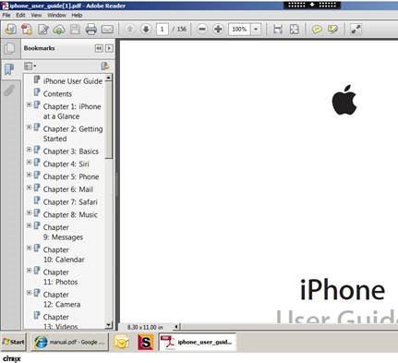This screenshot has width=398, height=363.
Task: Open the Window menu
Action: click(56, 15)
